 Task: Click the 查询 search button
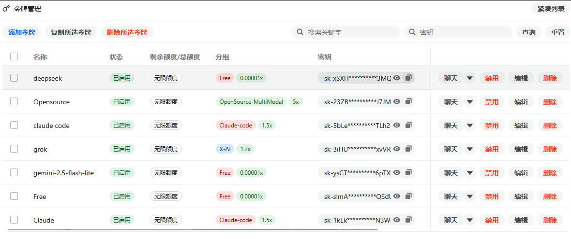pos(529,32)
